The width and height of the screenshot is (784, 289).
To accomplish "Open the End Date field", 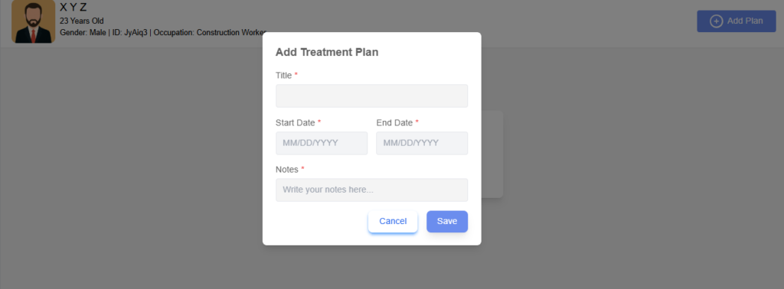I will tap(422, 143).
